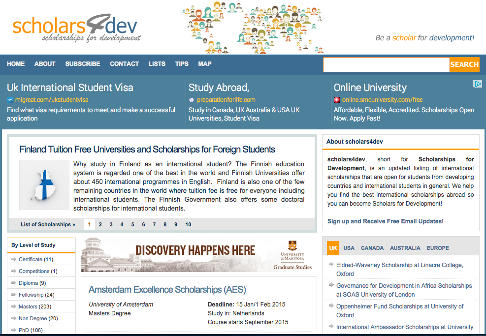The image size is (486, 336).
Task: Select featured slide page 7
Action: (154, 224)
